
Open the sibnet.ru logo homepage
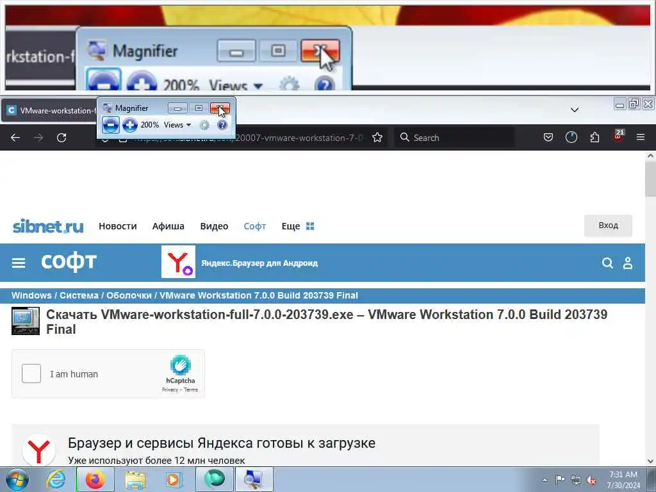pos(48,226)
